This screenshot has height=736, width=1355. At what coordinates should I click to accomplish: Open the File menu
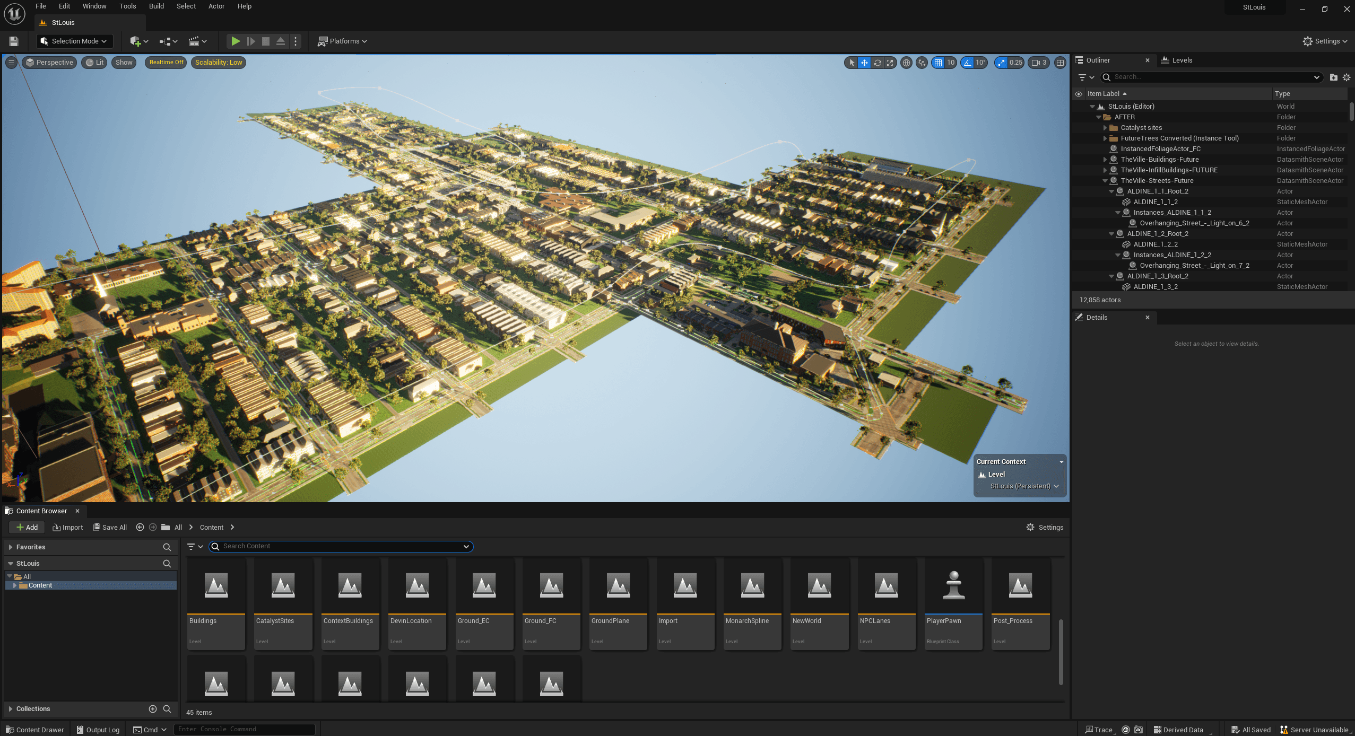[41, 6]
